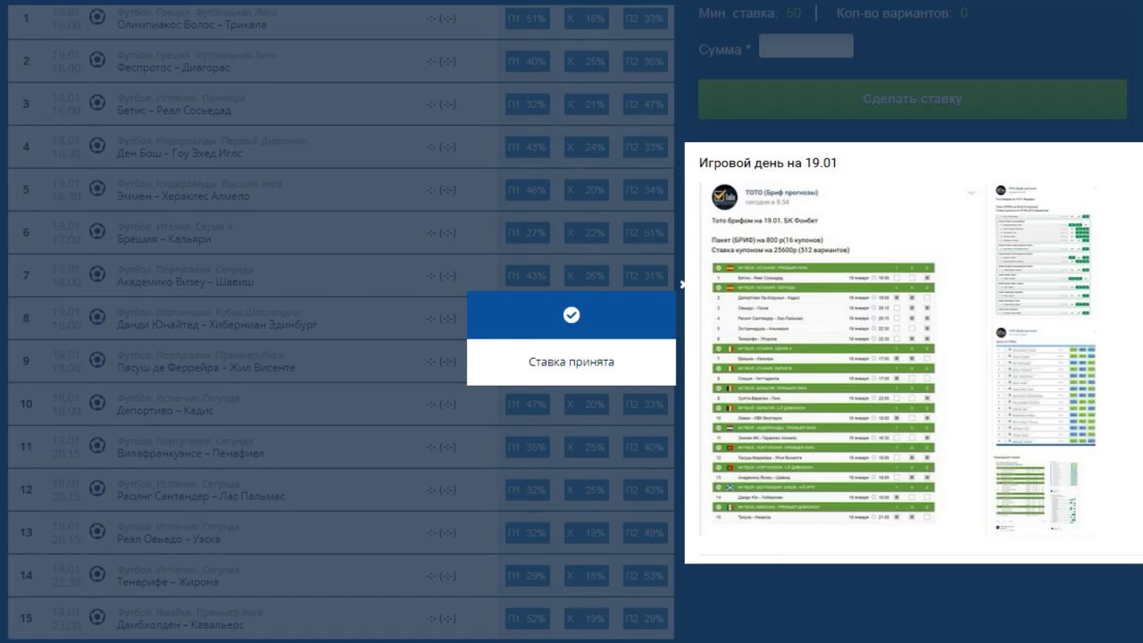
Task: Toggle X 25% for Расинг Сантандер – Лас Пальмас
Action: point(586,490)
